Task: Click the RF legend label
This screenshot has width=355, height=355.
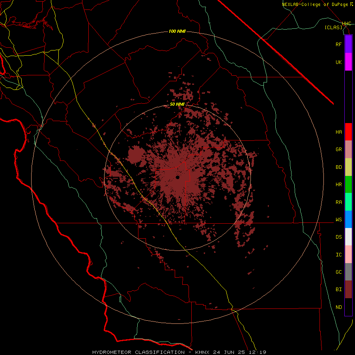Action: coord(338,44)
